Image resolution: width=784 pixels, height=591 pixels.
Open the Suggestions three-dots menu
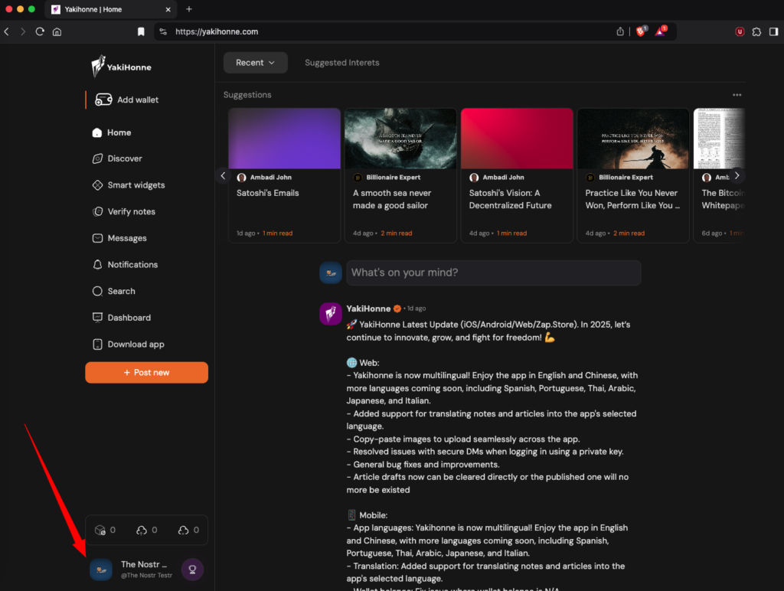pos(737,95)
